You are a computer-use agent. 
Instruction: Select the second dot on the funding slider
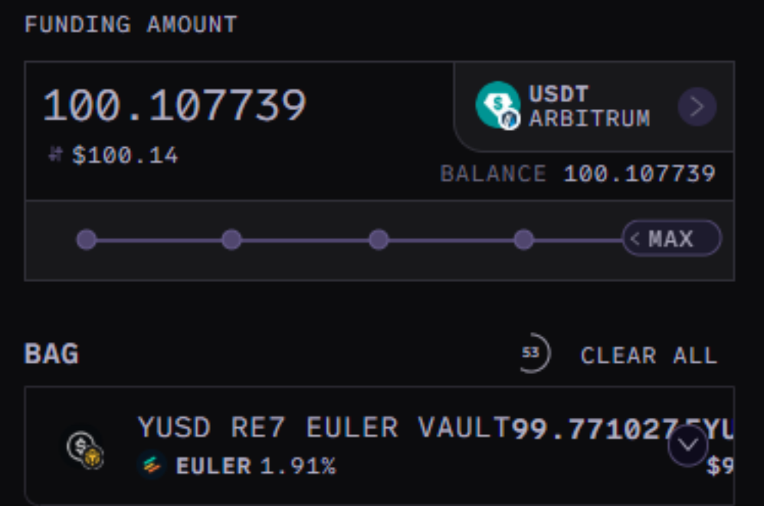[x=231, y=240]
